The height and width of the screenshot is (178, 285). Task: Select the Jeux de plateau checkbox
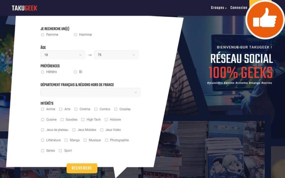(x=42, y=130)
